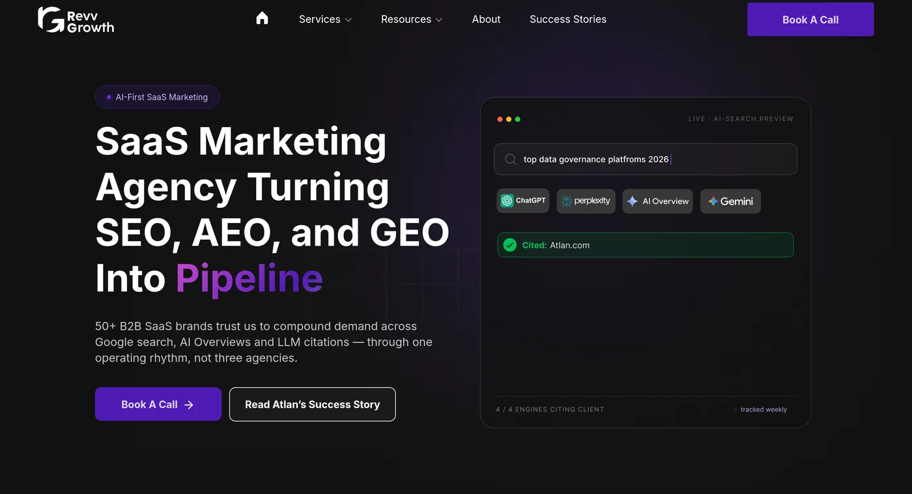Select the Gemini engine chip
This screenshot has height=494, width=912.
(730, 201)
